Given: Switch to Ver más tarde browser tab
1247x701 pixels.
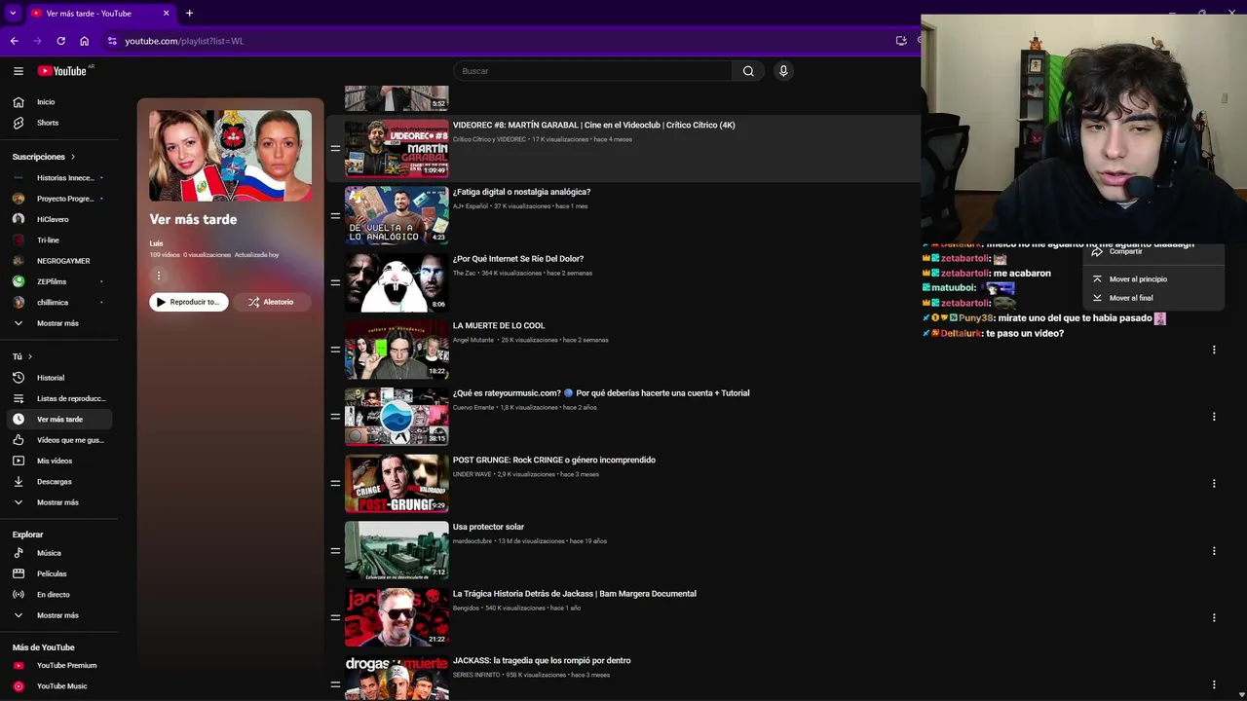Looking at the screenshot, I should (x=97, y=14).
